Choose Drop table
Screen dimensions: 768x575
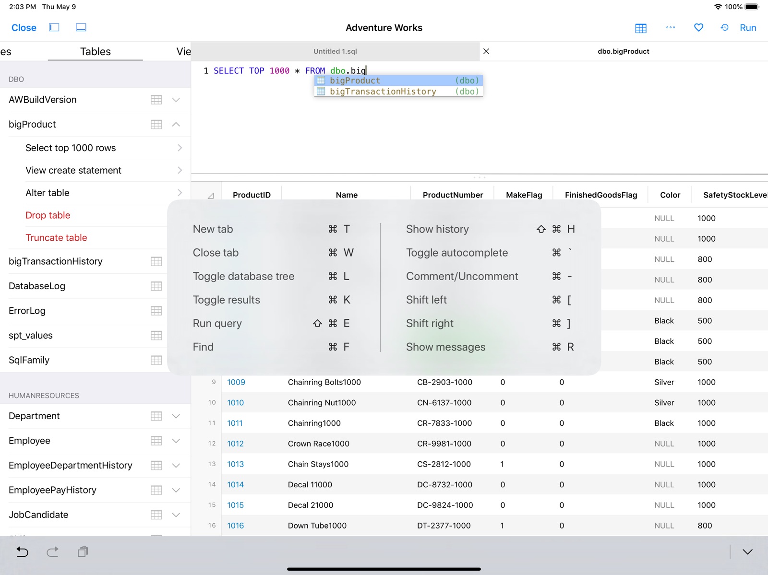point(48,215)
